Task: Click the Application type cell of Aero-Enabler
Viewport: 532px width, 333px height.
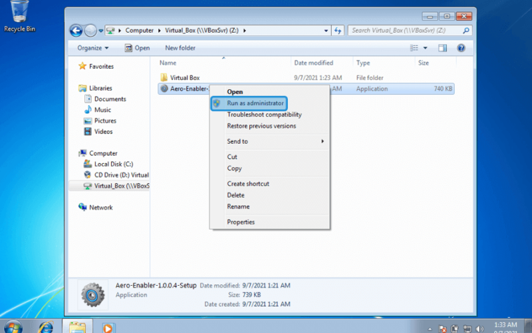Action: (372, 89)
